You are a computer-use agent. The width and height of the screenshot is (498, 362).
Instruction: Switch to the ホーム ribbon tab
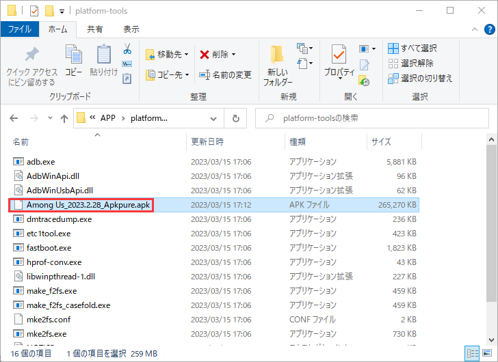coord(57,29)
